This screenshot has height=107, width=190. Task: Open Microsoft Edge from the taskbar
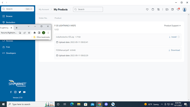72,104
